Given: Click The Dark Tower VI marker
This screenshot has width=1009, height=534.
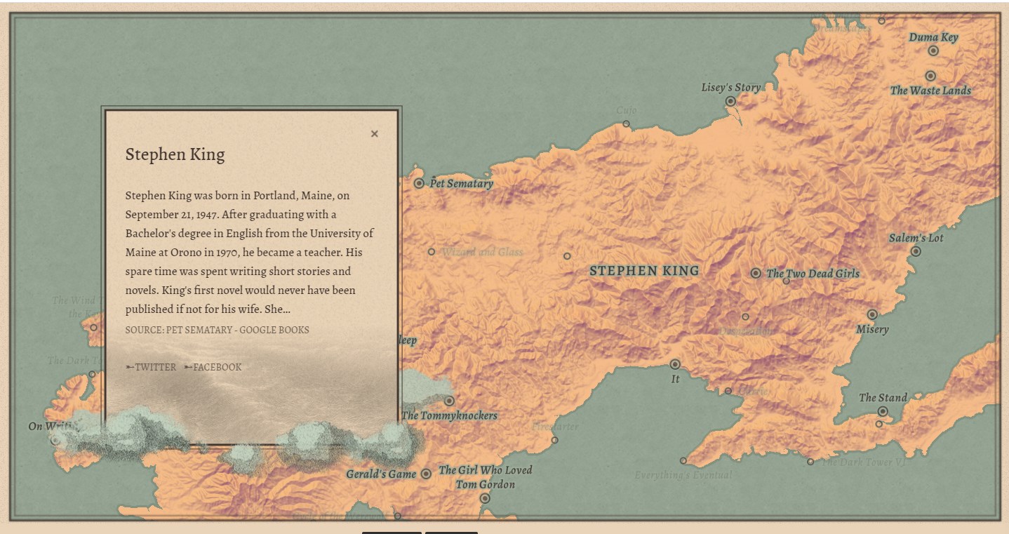Looking at the screenshot, I should [810, 462].
